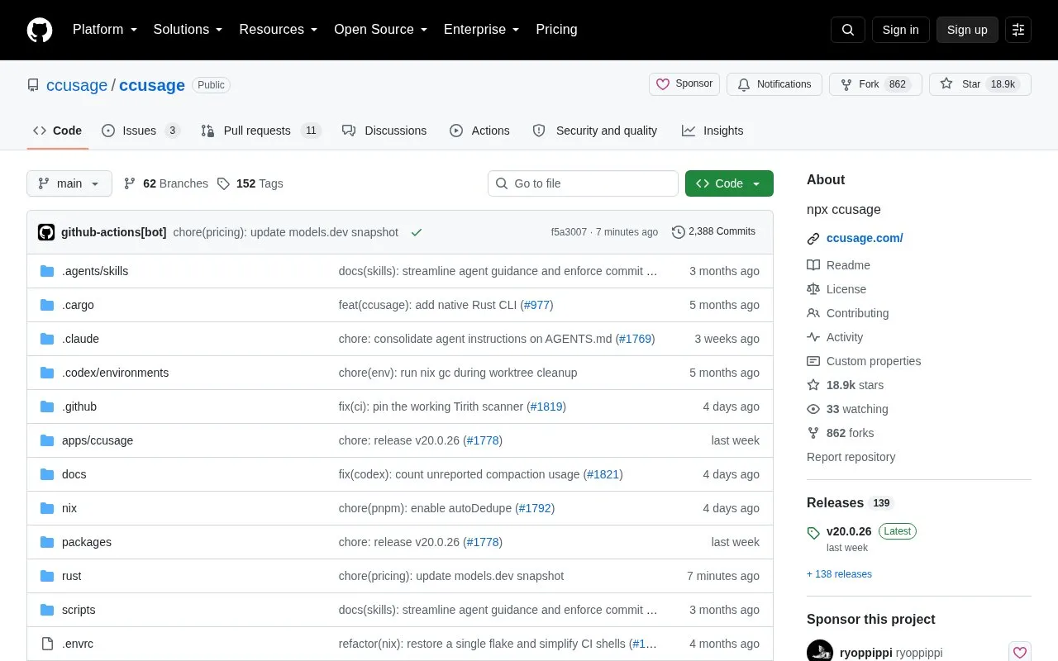
Task: Click the folder icon for the rust row
Action: 47,576
